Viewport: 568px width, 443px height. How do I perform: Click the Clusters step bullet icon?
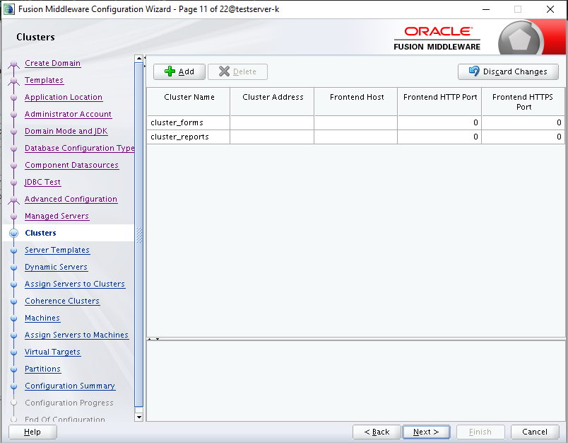tap(13, 233)
